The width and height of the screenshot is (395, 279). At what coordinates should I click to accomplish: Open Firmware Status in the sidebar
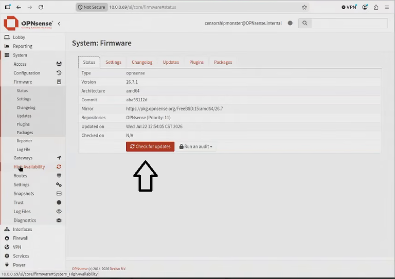[22, 90]
